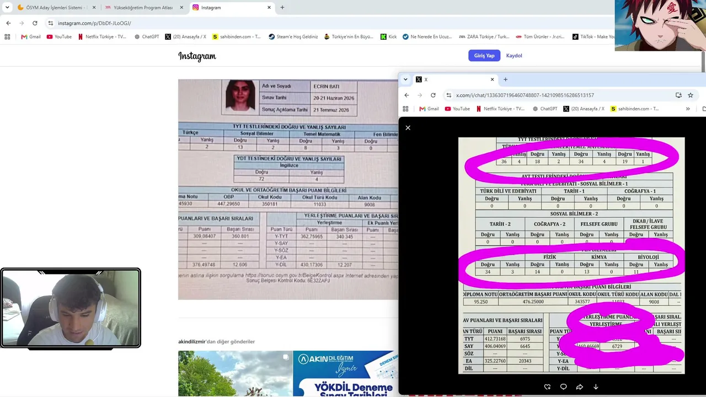Open the tab search dropdown in the X window
The image size is (706, 397).
(405, 79)
